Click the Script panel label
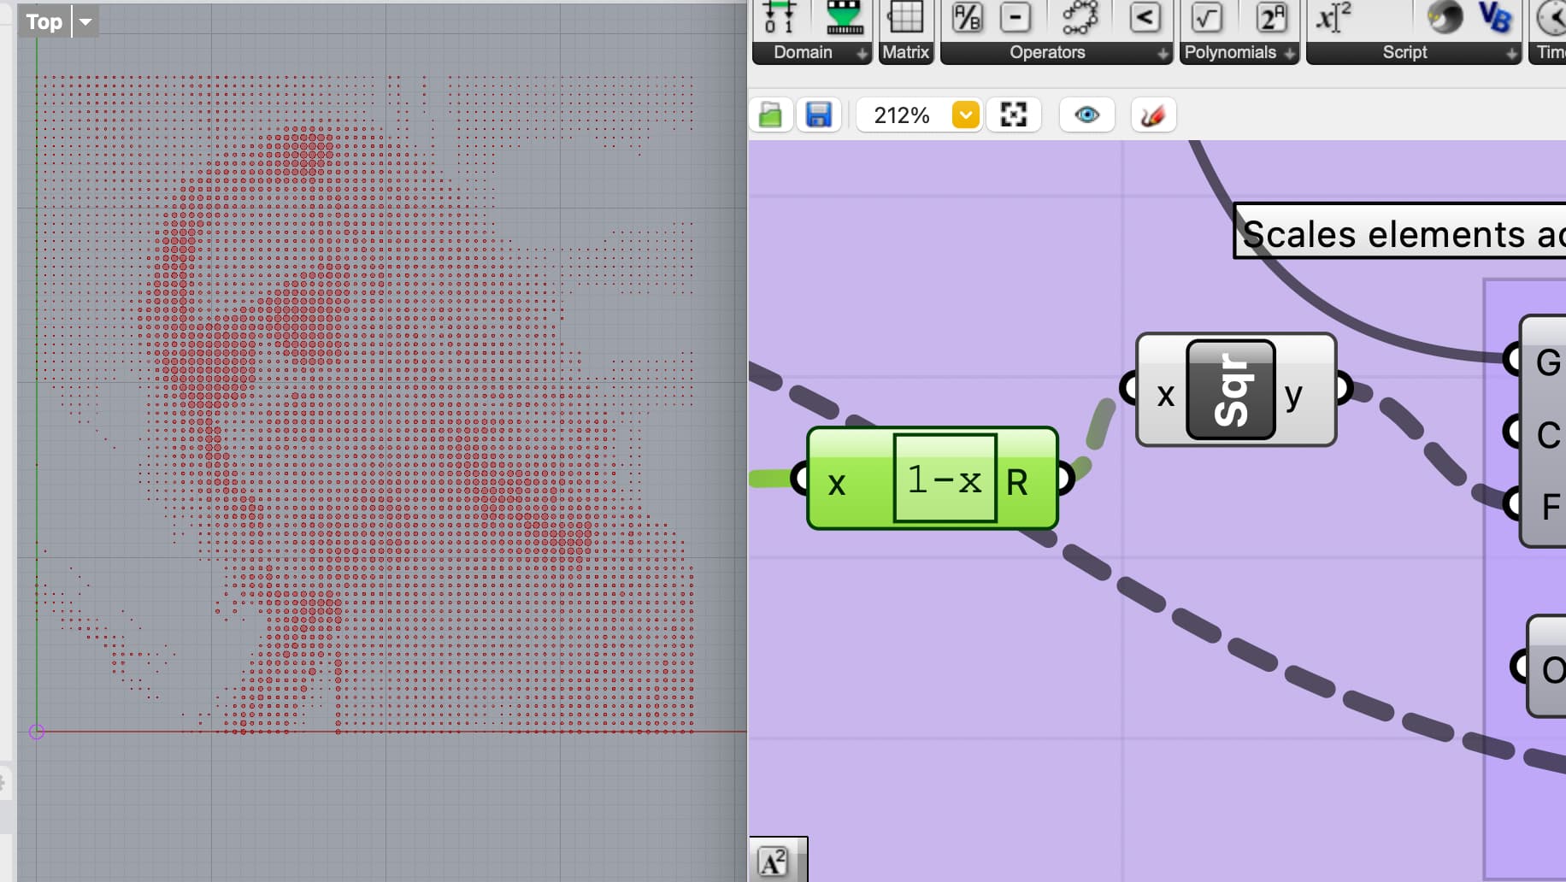Image resolution: width=1566 pixels, height=882 pixels. pyautogui.click(x=1404, y=52)
